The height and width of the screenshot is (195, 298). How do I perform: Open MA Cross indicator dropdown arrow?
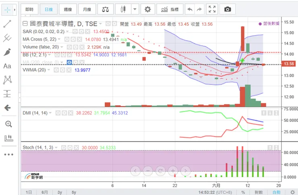pos(59,39)
